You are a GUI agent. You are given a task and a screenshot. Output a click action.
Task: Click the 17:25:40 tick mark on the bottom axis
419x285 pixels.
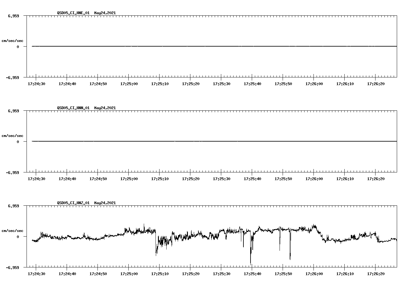click(252, 268)
